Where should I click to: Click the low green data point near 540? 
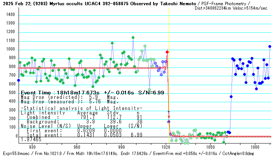click(x=149, y=90)
